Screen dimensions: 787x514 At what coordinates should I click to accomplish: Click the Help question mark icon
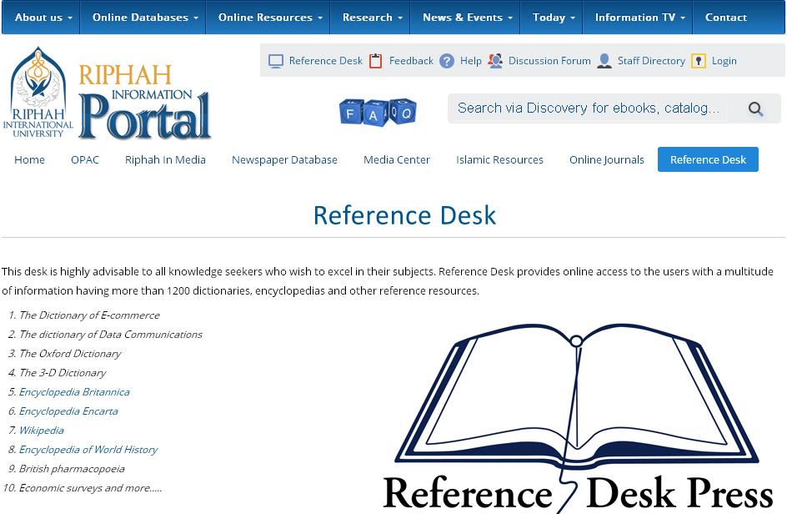pyautogui.click(x=447, y=61)
